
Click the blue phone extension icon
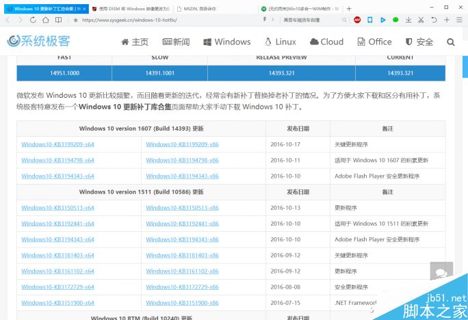(x=369, y=20)
